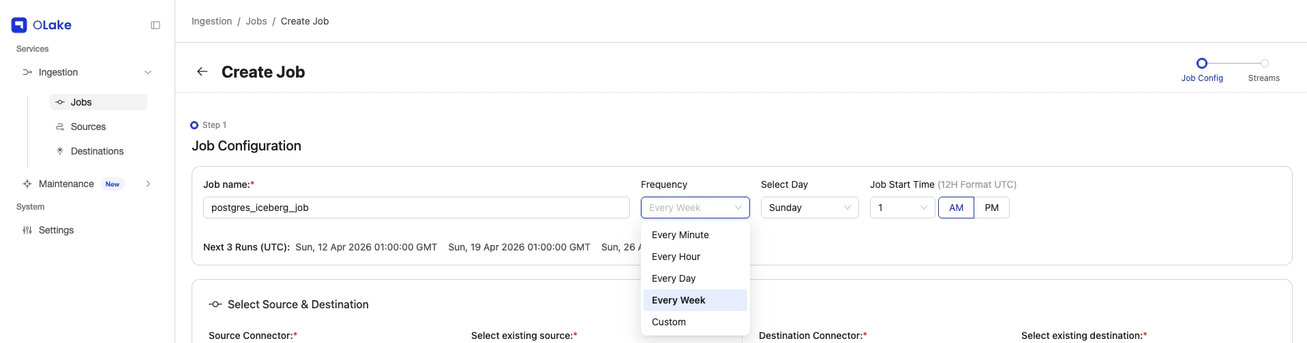Screen dimensions: 1307x343
Task: Click the Job Config step label
Action: (x=1202, y=78)
